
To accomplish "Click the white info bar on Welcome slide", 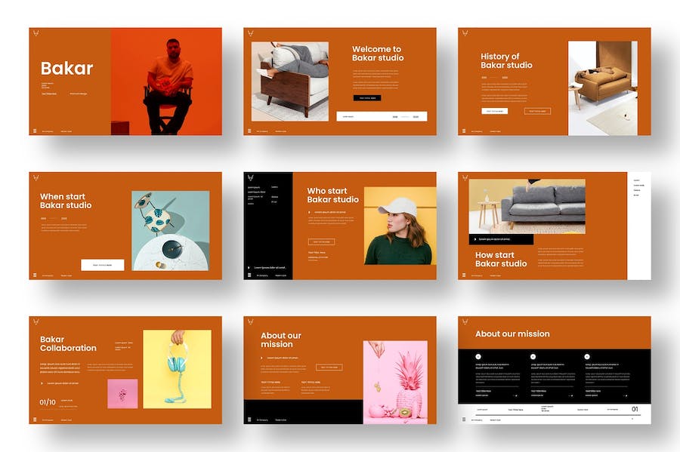I will (382, 116).
